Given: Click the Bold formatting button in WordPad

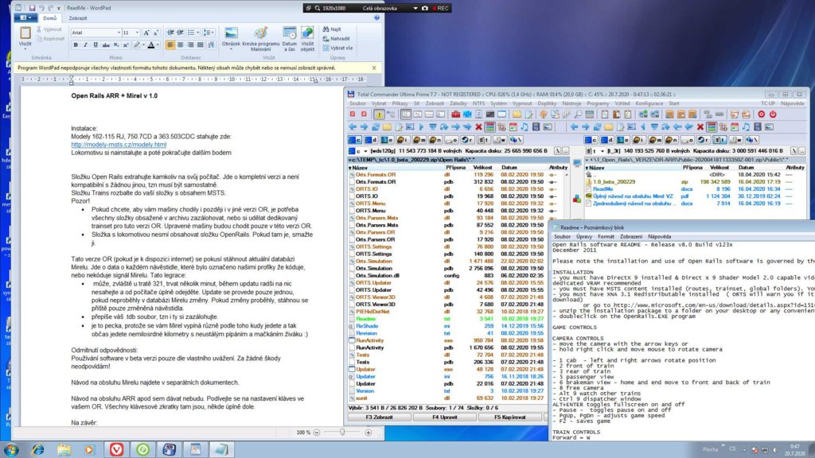Looking at the screenshot, I should [76, 45].
